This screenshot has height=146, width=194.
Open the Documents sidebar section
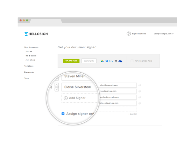point(29,72)
